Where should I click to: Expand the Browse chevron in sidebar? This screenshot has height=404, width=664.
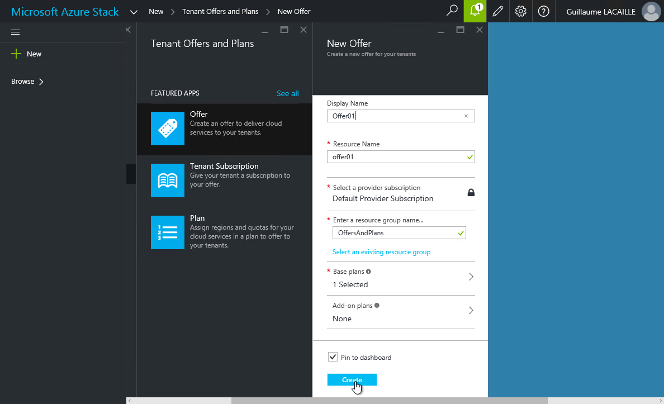pyautogui.click(x=41, y=82)
